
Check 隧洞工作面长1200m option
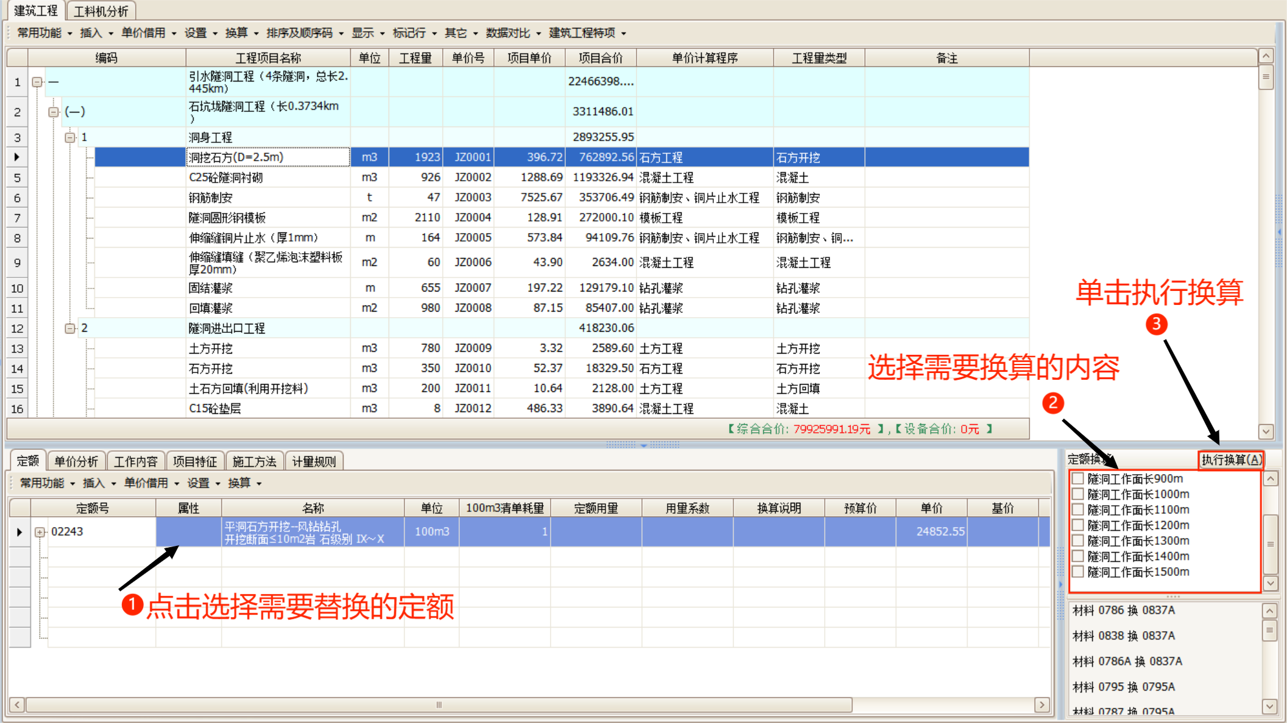tap(1078, 525)
